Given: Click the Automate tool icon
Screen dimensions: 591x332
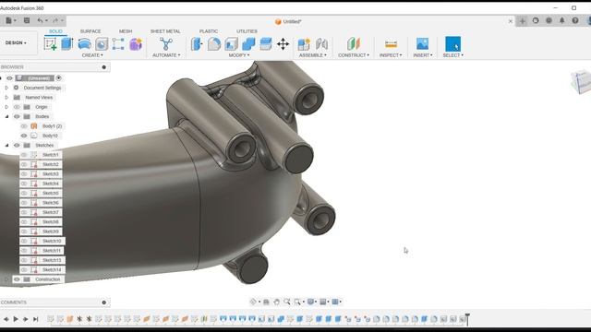Looking at the screenshot, I should [x=166, y=44].
